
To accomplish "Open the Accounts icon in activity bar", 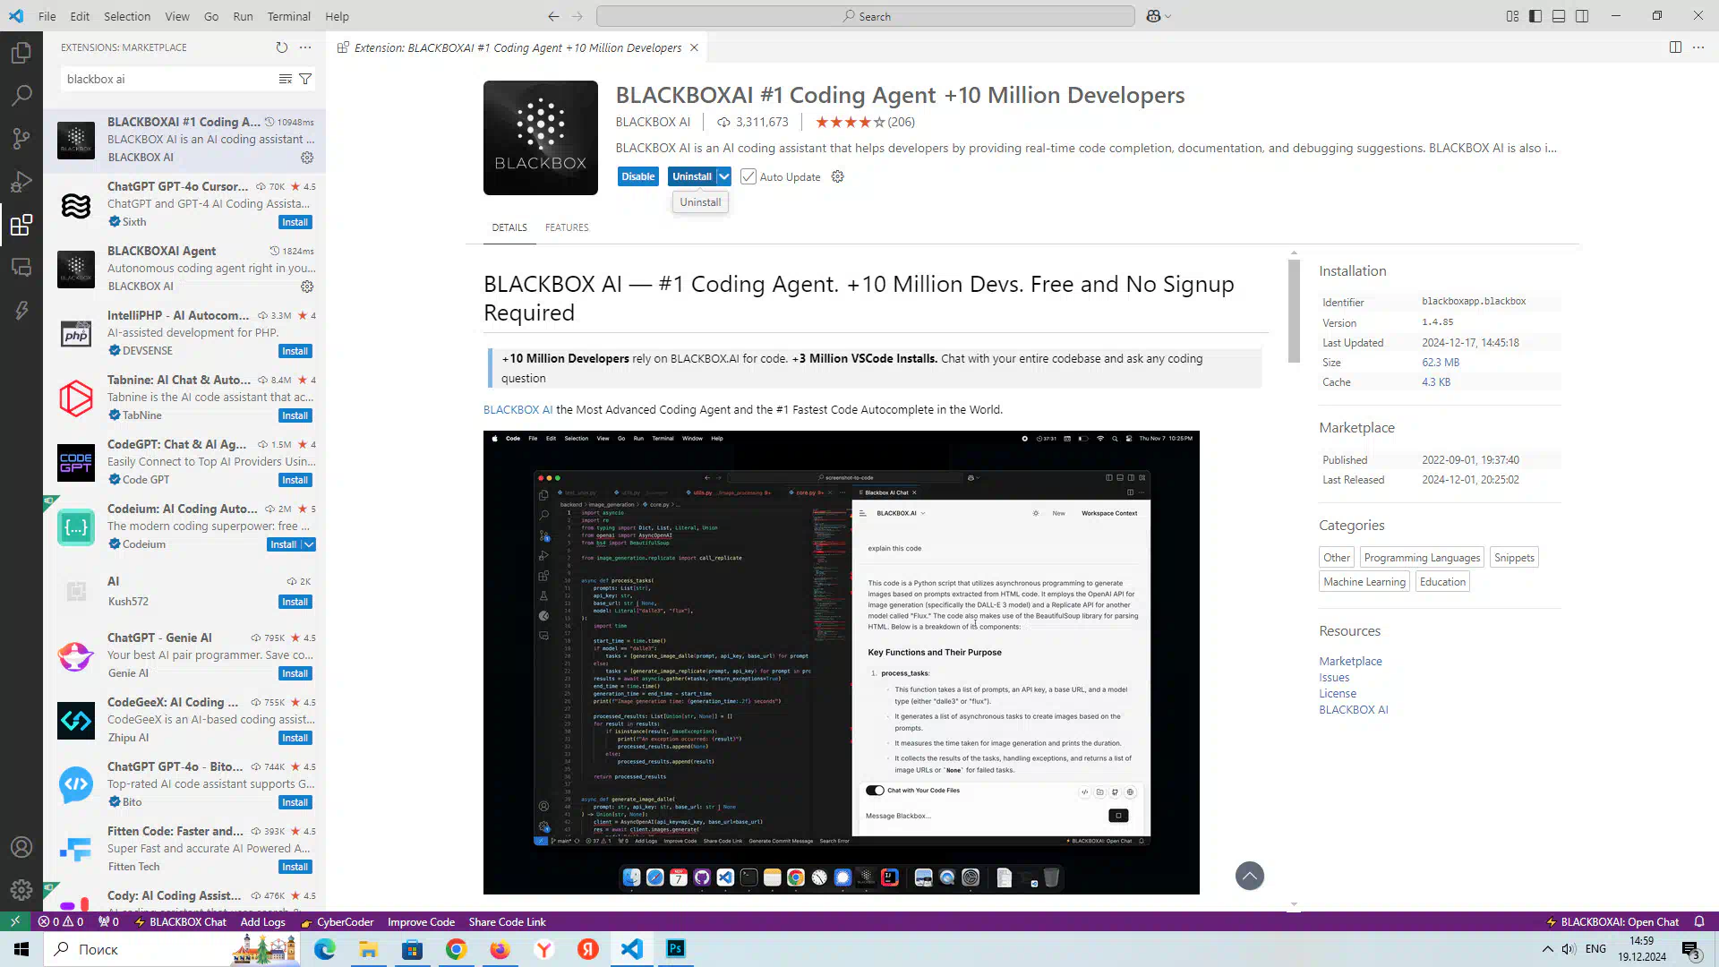I will click(21, 847).
